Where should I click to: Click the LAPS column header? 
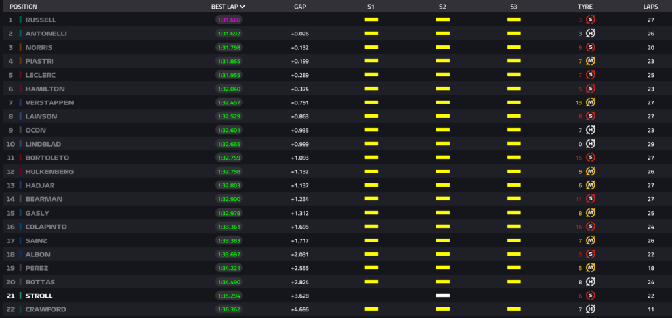tap(650, 7)
